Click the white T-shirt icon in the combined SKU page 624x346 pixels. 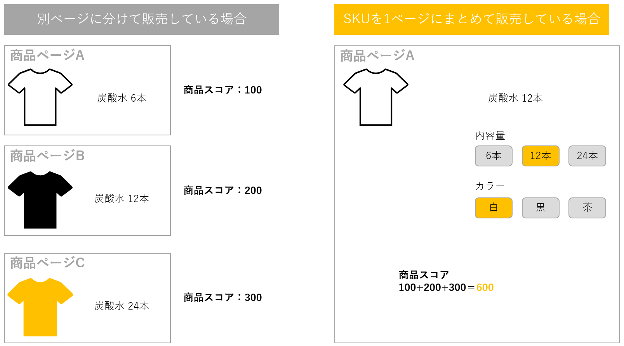376,97
